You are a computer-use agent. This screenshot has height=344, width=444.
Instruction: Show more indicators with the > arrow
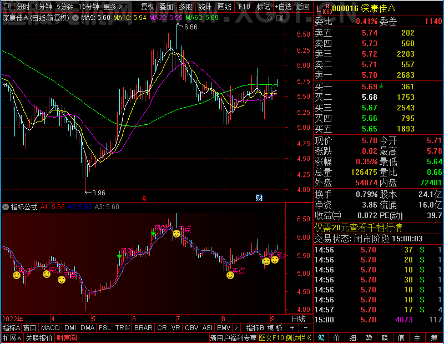tap(236, 328)
